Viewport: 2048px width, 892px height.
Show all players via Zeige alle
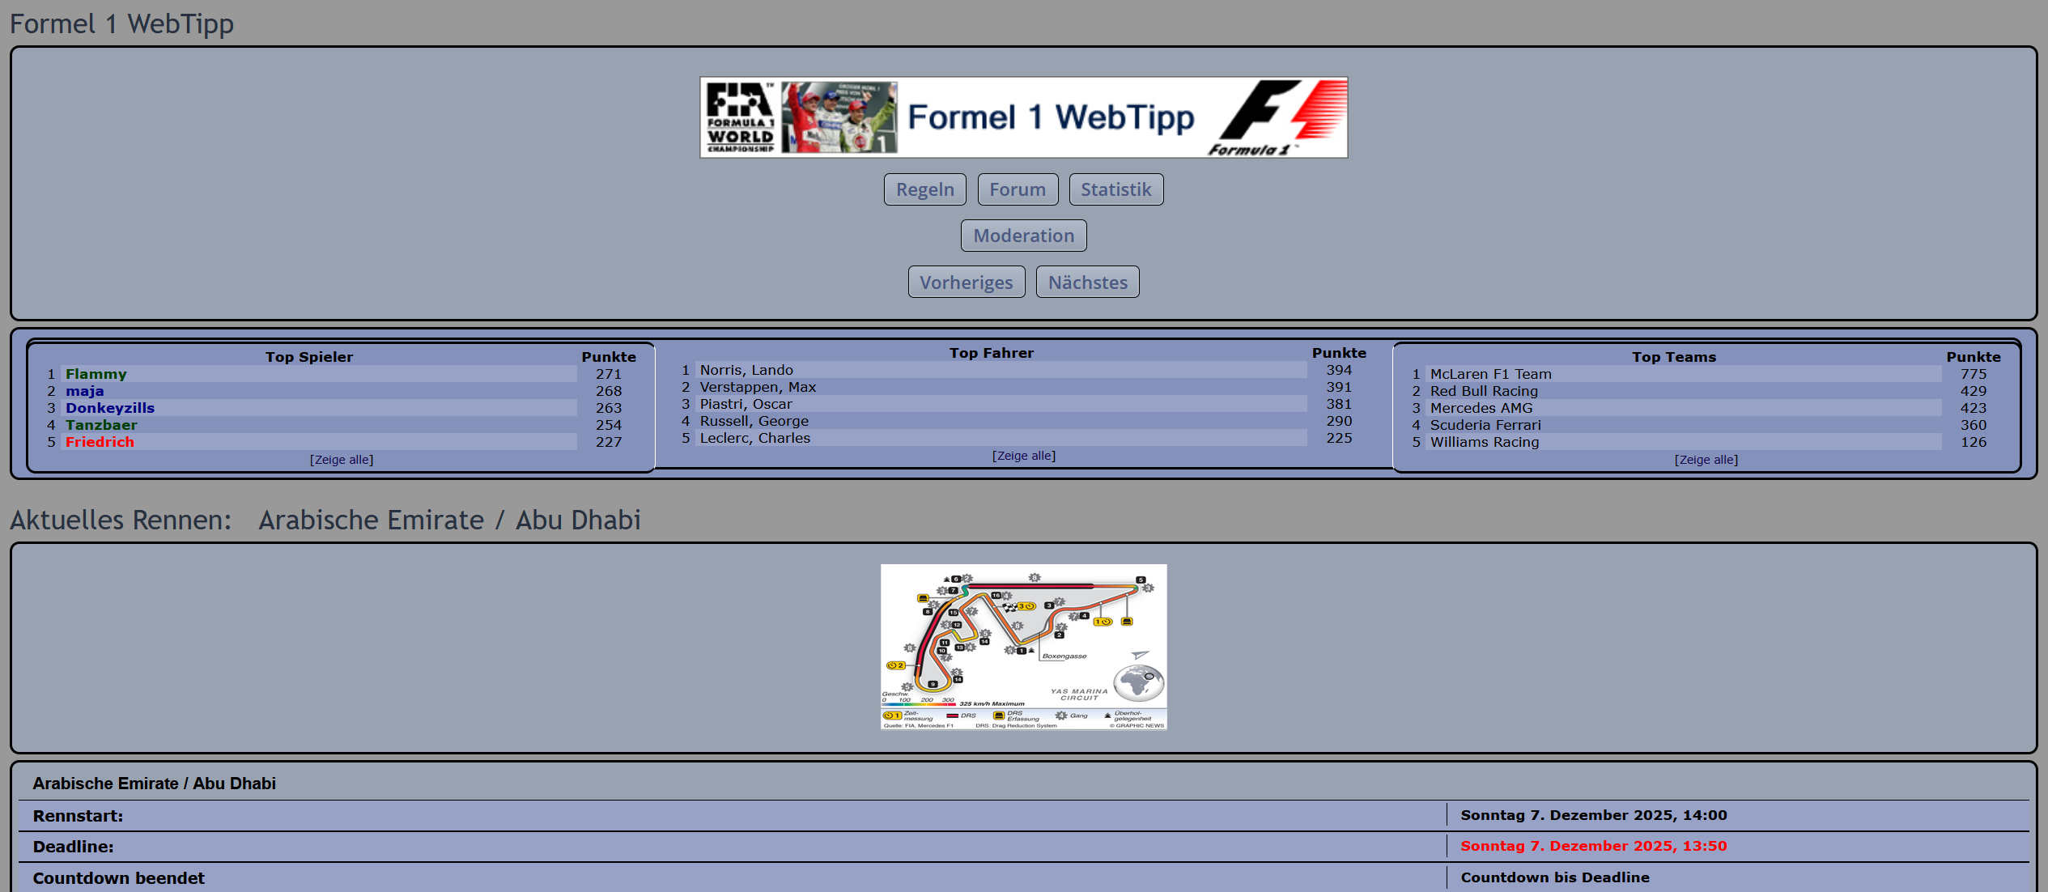341,460
